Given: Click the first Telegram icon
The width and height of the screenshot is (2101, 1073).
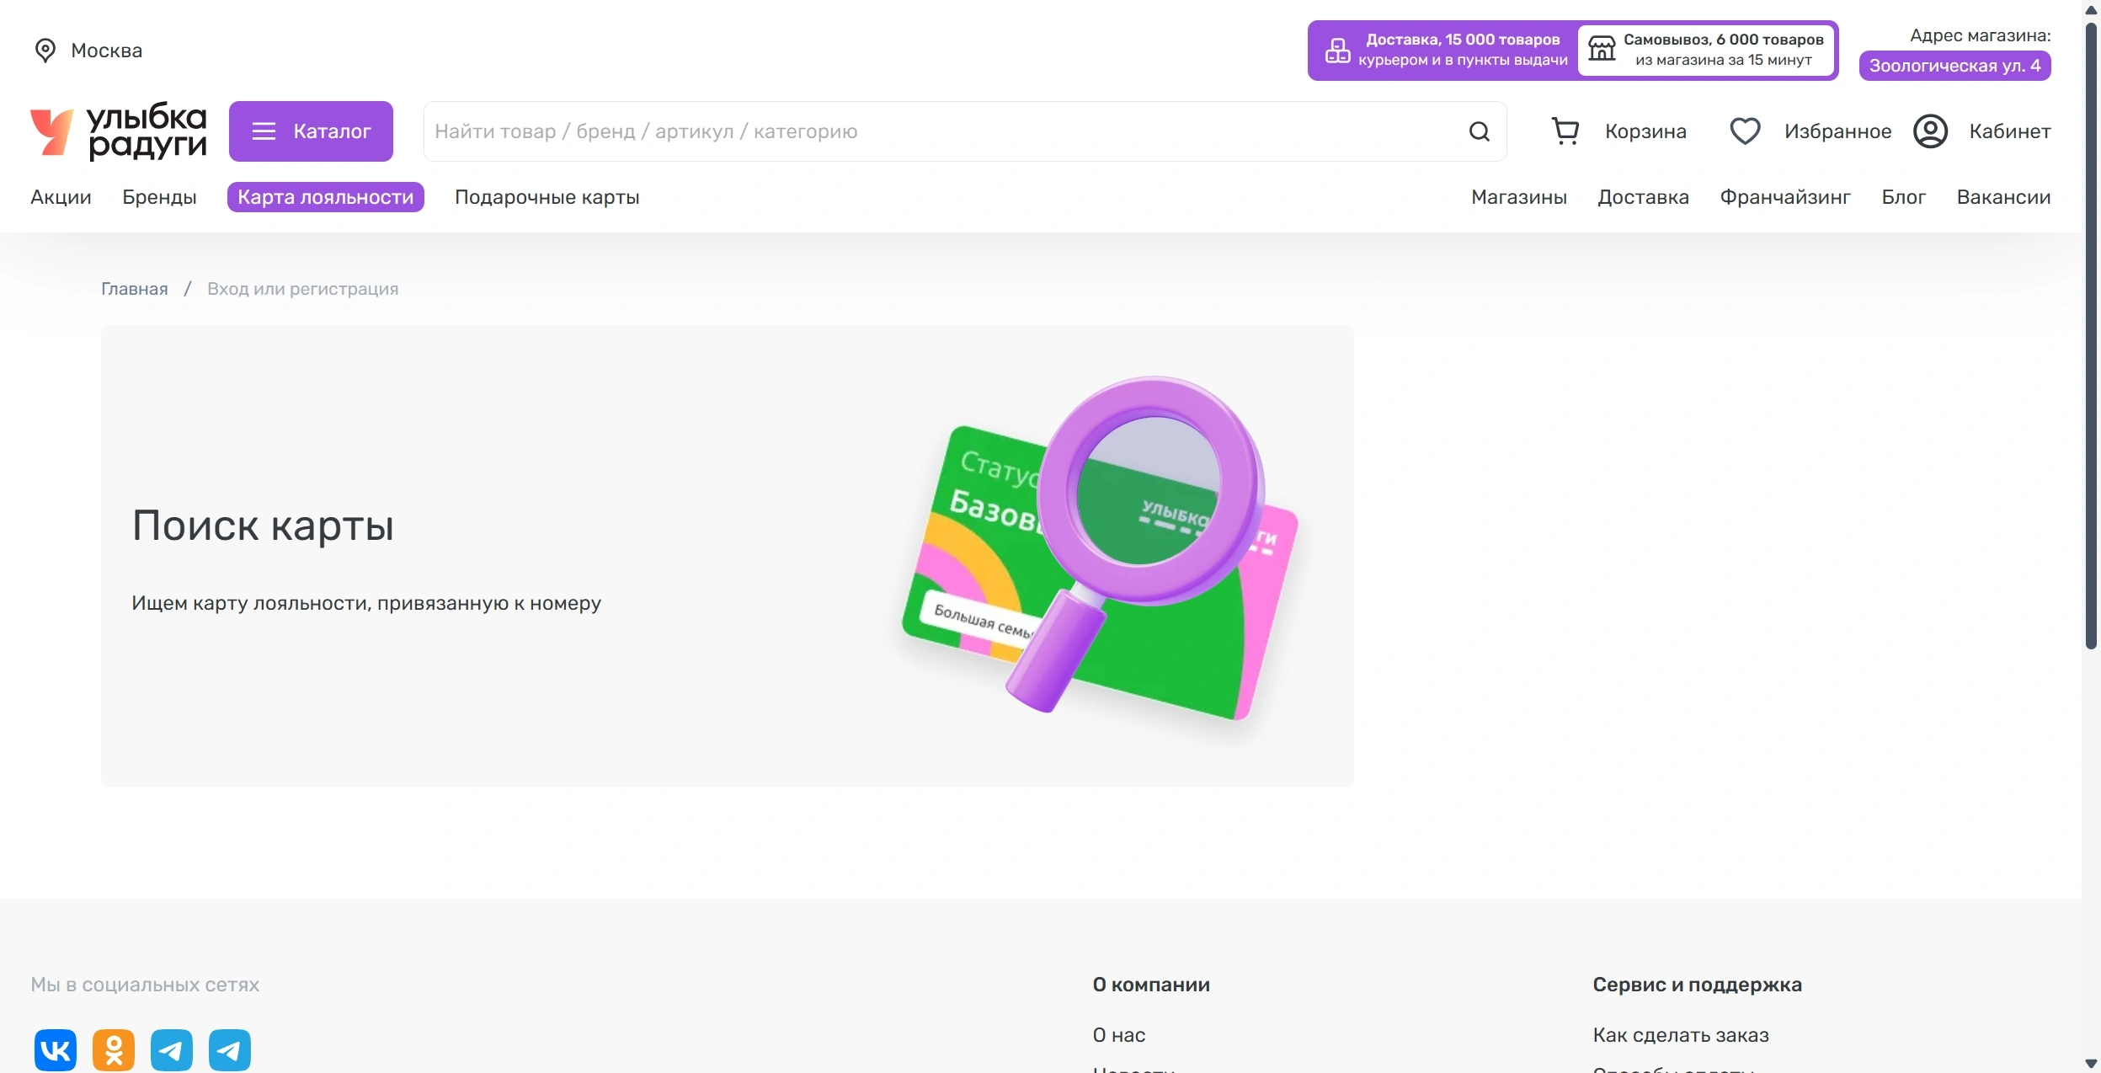Looking at the screenshot, I should (172, 1050).
